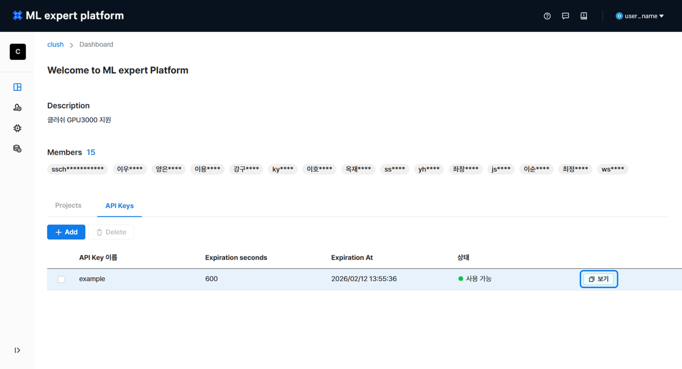Click the Welcome to ML expert Platform heading

click(118, 70)
